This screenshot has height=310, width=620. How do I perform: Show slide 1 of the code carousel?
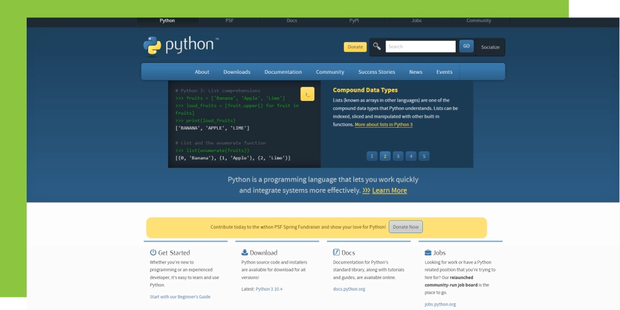(x=372, y=156)
